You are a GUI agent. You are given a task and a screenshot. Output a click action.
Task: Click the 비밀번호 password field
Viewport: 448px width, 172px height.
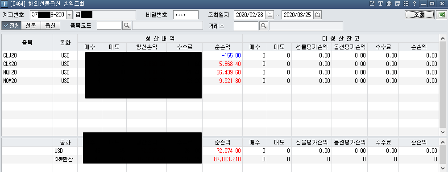click(186, 15)
